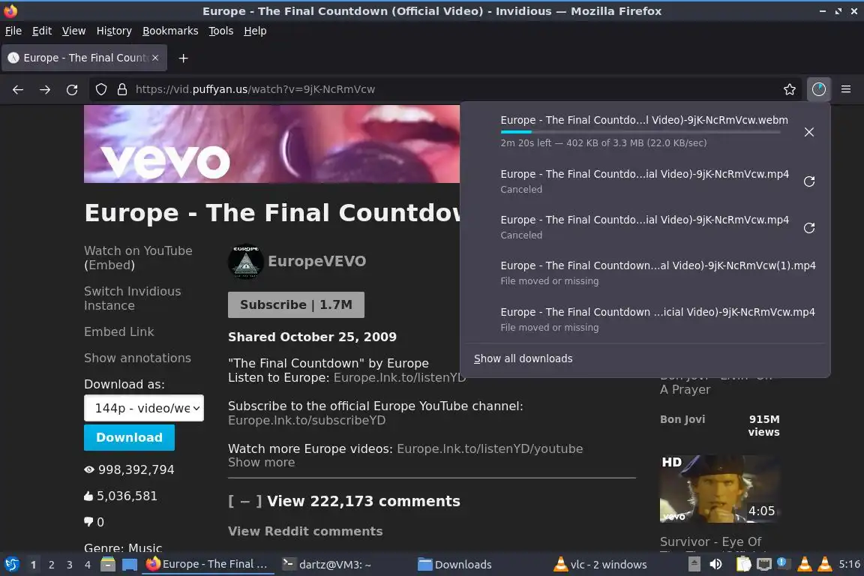Open the Edit menu
Screen dimensions: 864x576
click(x=42, y=31)
